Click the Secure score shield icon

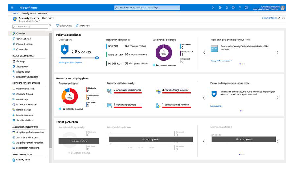coord(64,49)
